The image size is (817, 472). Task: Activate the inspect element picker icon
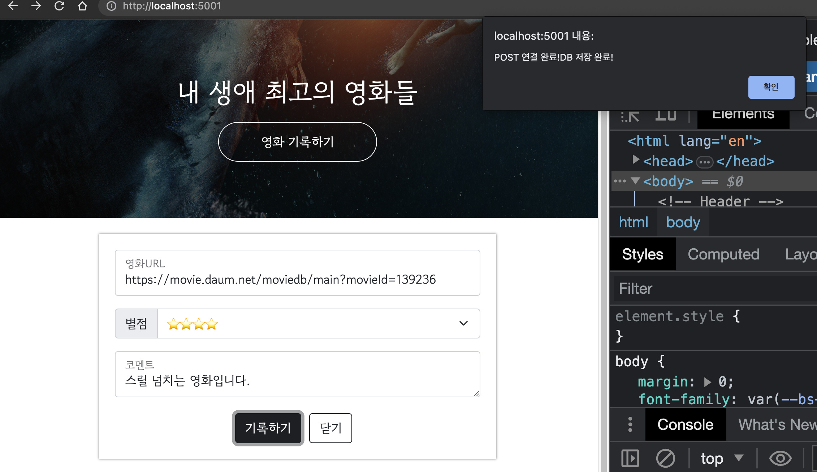(x=630, y=116)
